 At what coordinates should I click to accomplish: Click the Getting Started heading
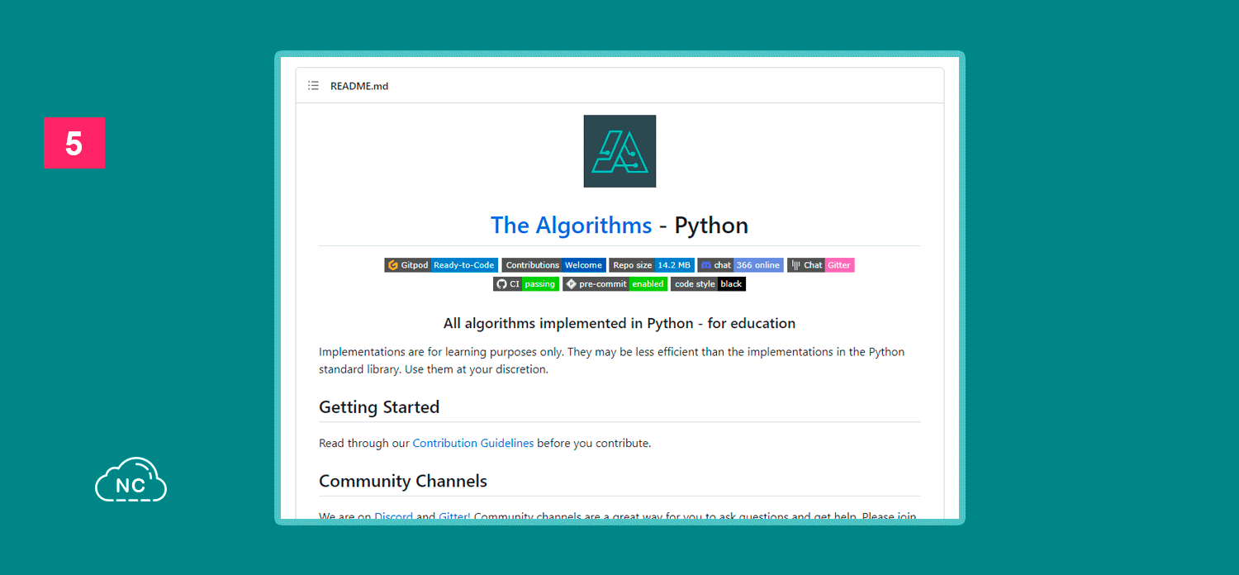379,407
